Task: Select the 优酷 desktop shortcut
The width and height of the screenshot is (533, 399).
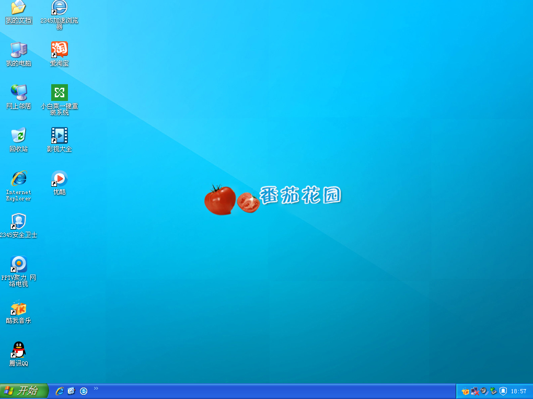Action: point(60,183)
